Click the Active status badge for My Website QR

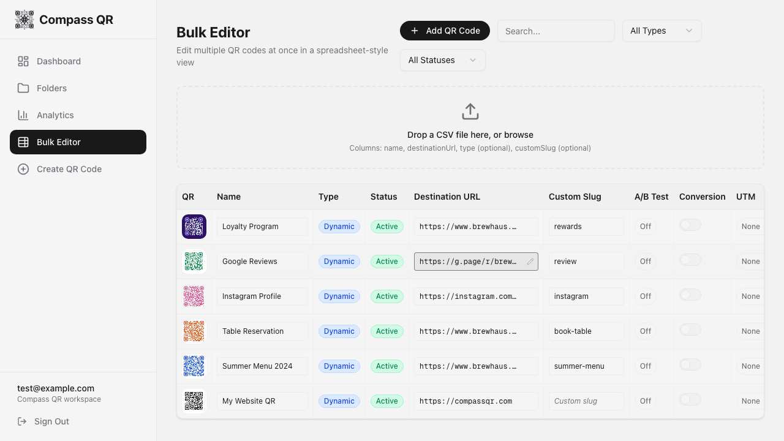pyautogui.click(x=387, y=401)
